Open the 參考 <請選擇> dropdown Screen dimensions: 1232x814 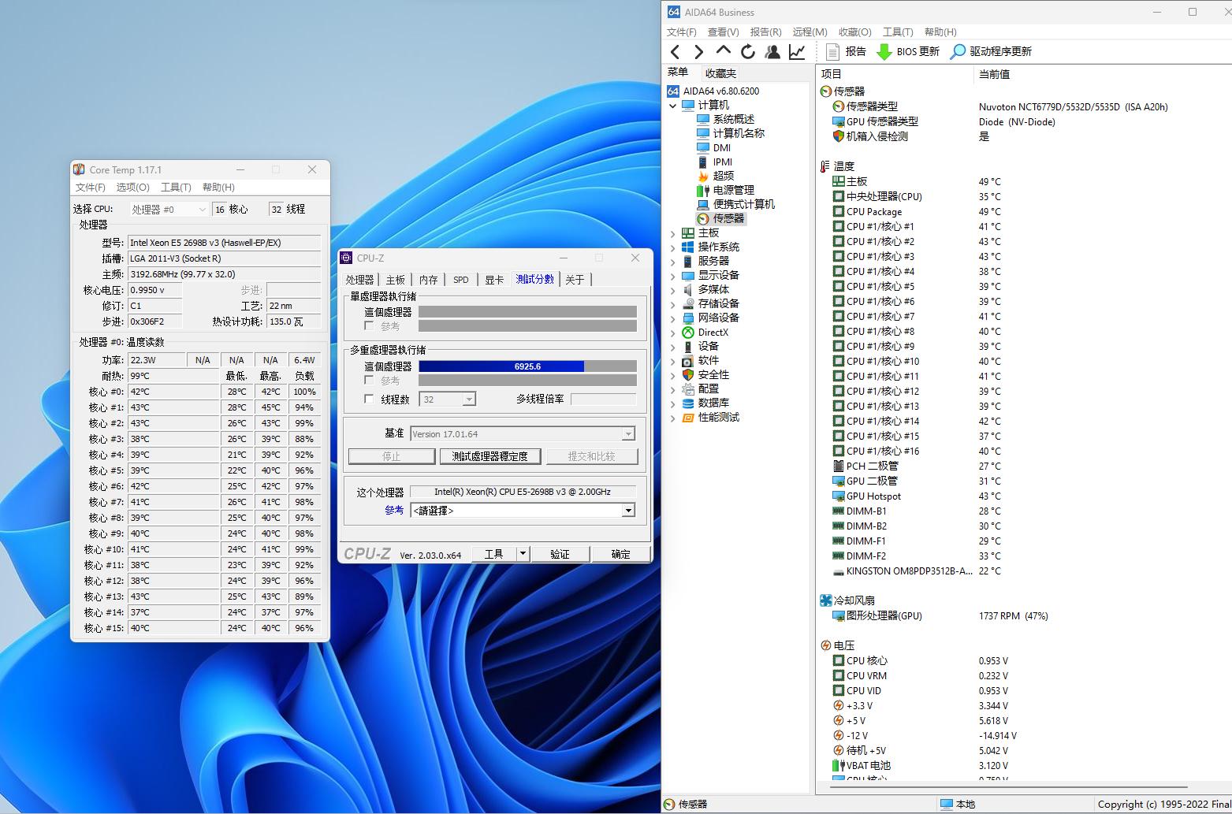coord(627,511)
